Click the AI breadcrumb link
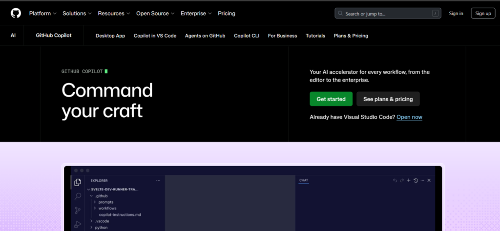 point(13,36)
